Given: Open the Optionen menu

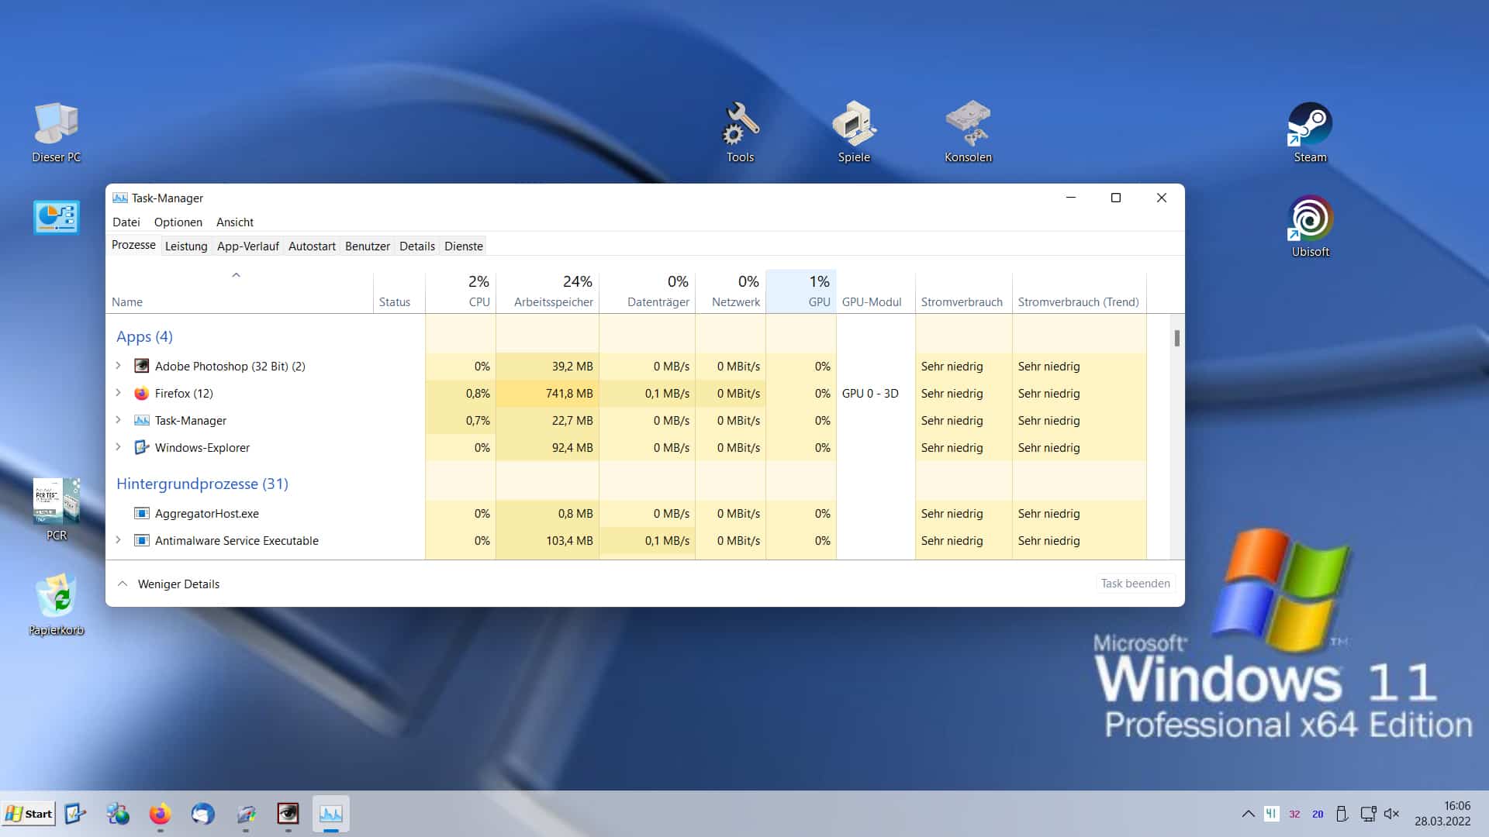Looking at the screenshot, I should pos(178,222).
